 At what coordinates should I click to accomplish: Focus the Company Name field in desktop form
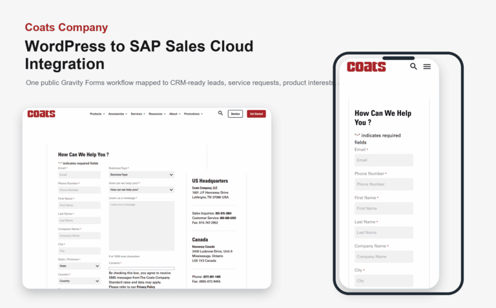(x=79, y=236)
